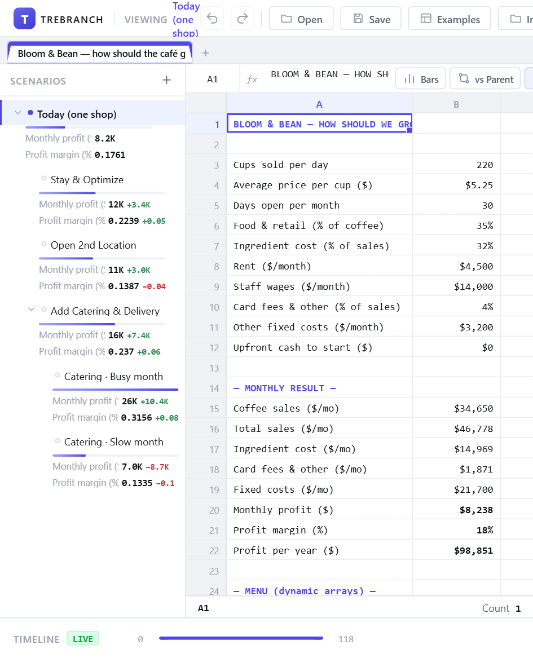
Task: Click Busy month Monthly profit 26K metric
Action: coord(111,401)
